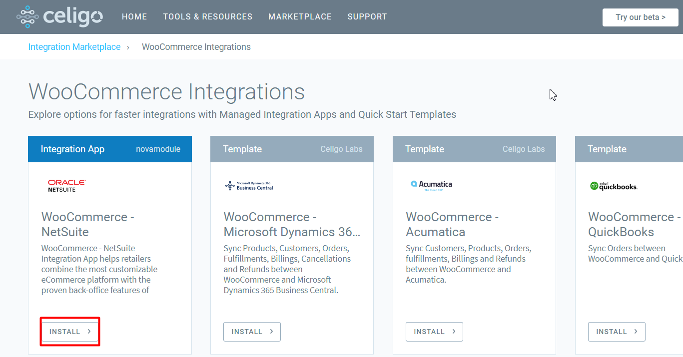Click the Acumatica logo
This screenshot has height=357, width=683.
pyautogui.click(x=431, y=186)
